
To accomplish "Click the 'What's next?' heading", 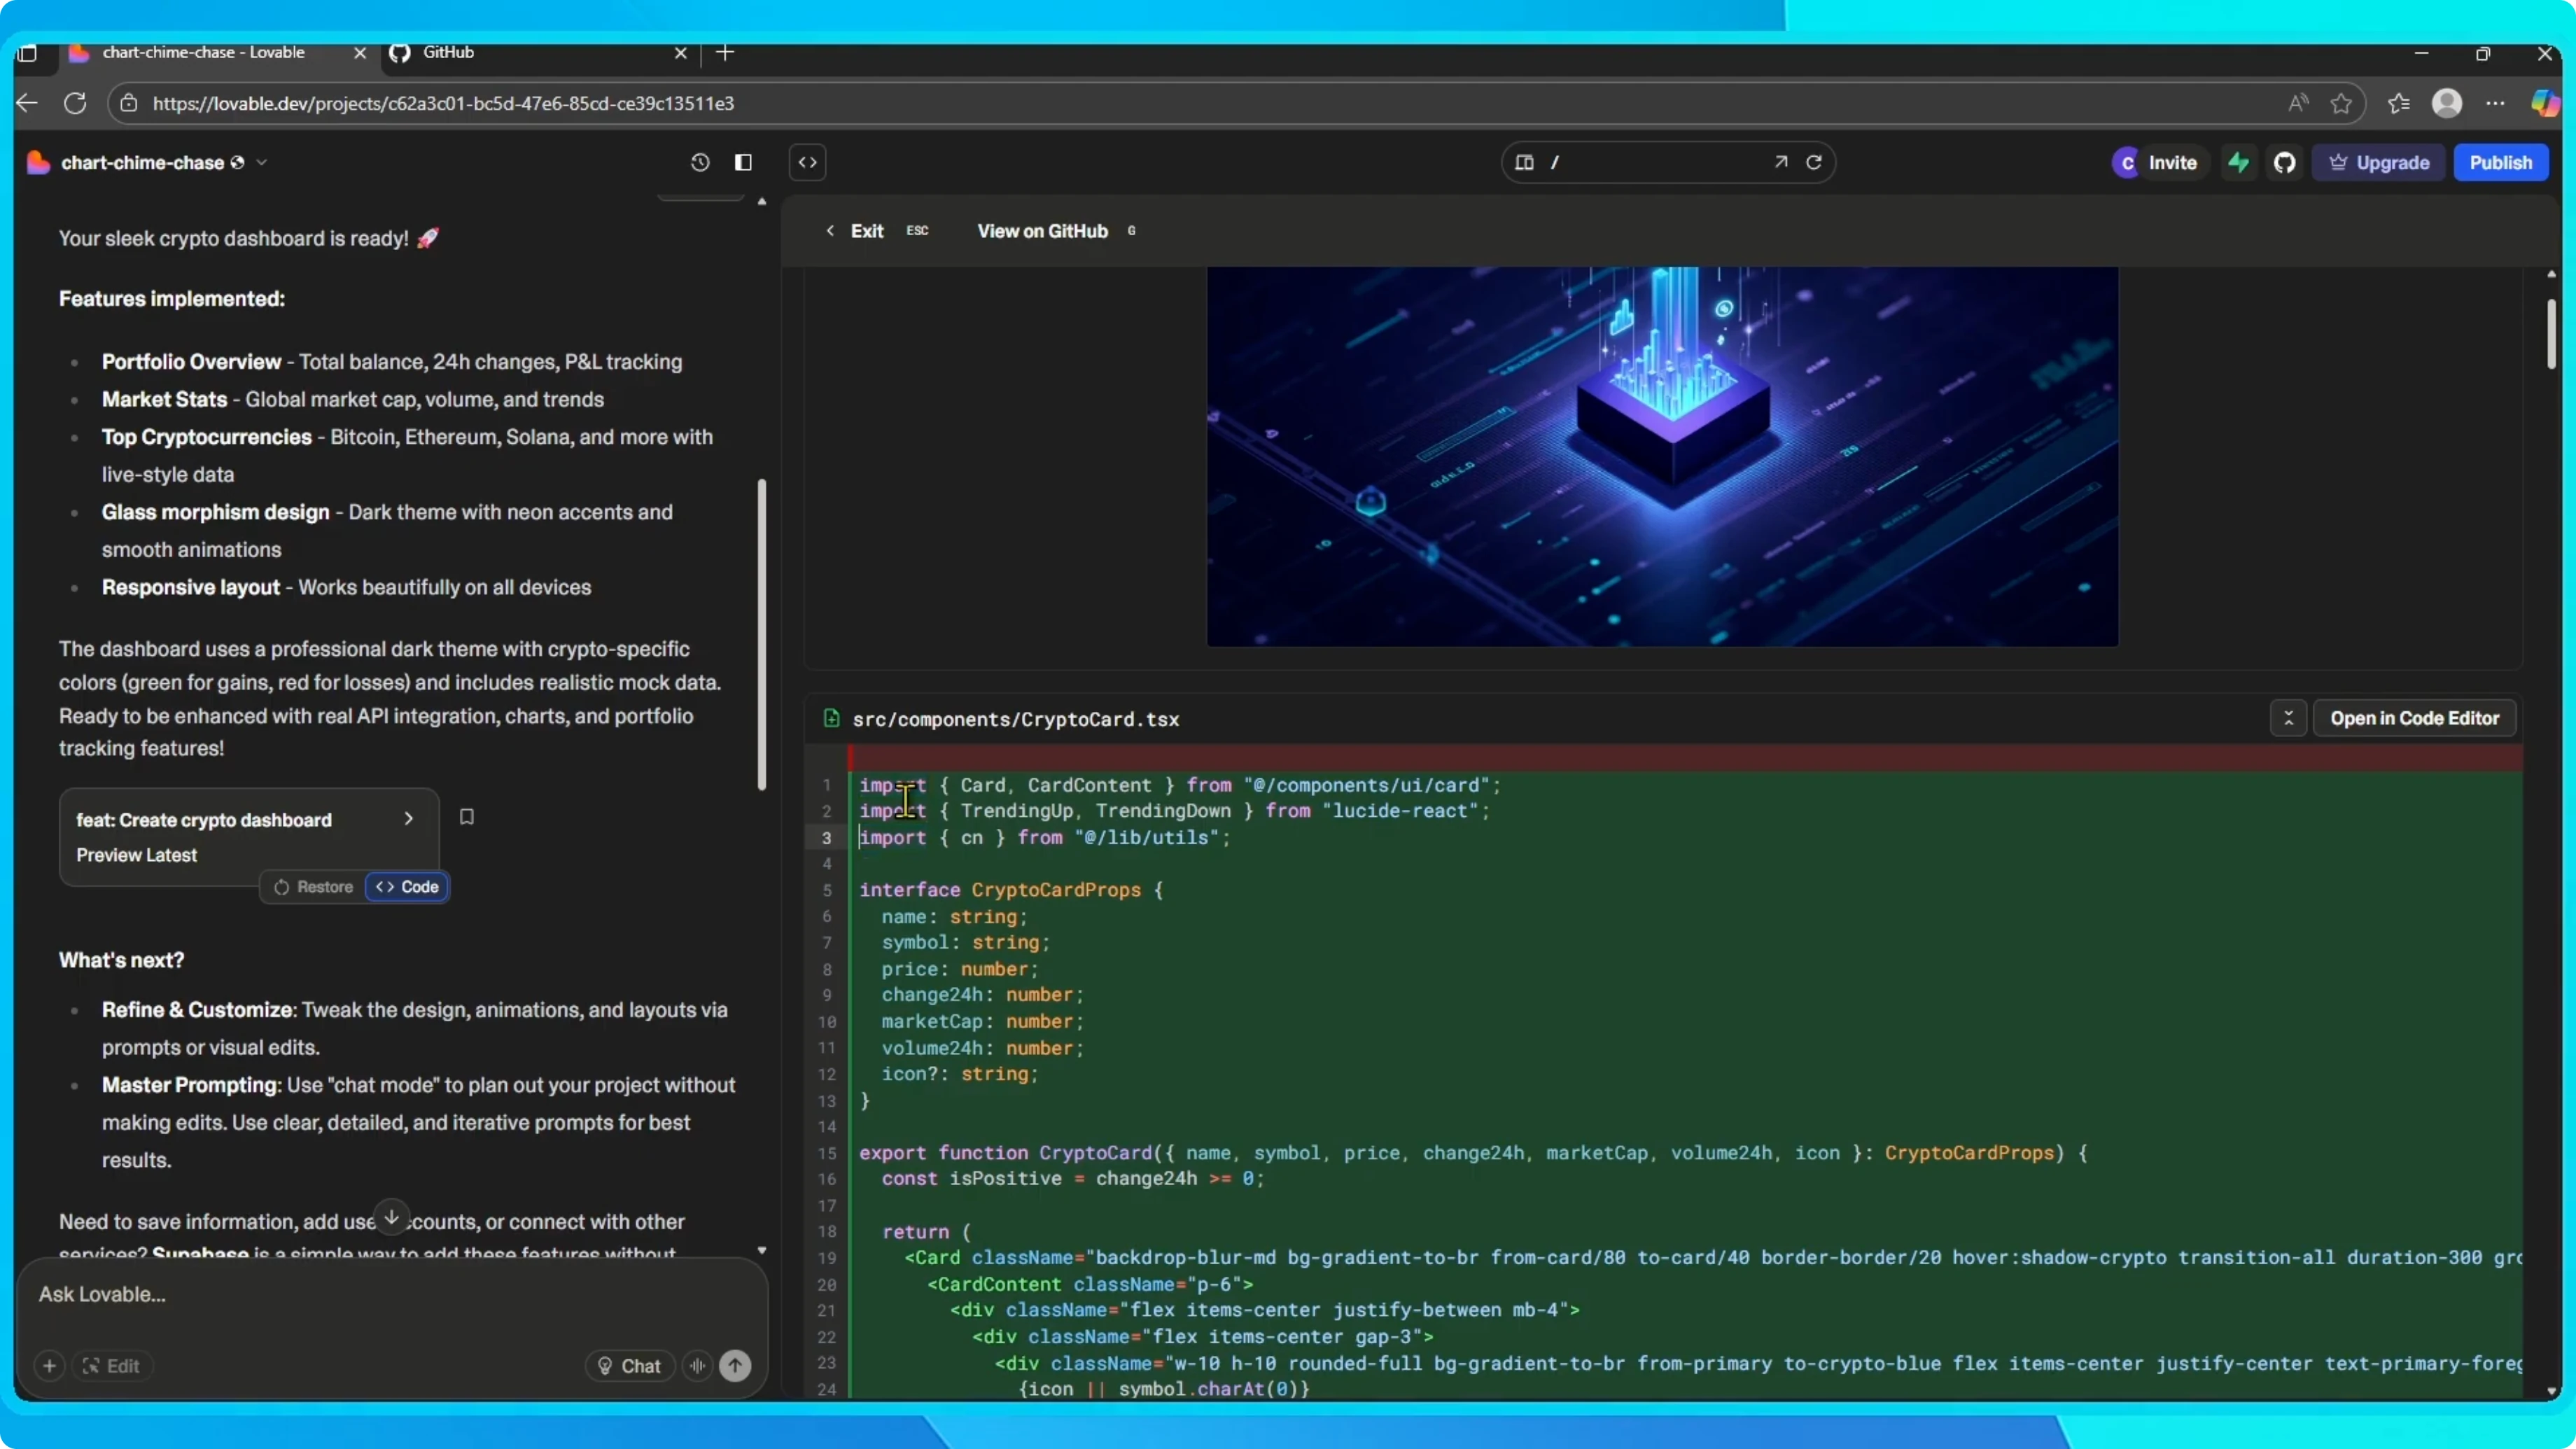I will [x=121, y=960].
